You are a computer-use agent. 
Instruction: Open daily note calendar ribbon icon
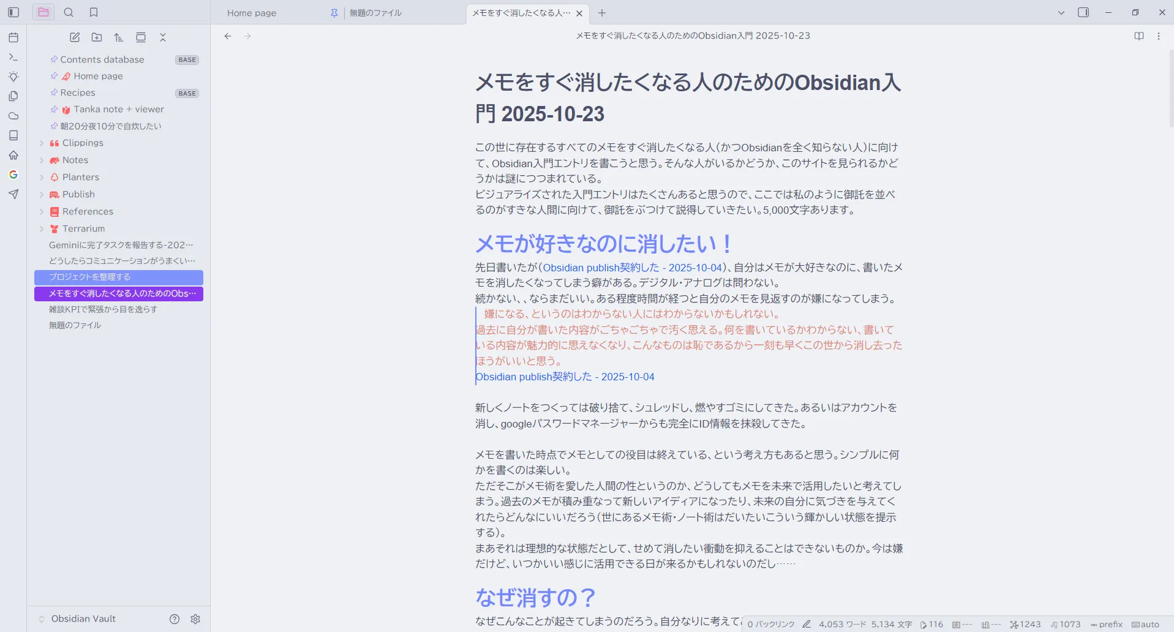pos(13,37)
